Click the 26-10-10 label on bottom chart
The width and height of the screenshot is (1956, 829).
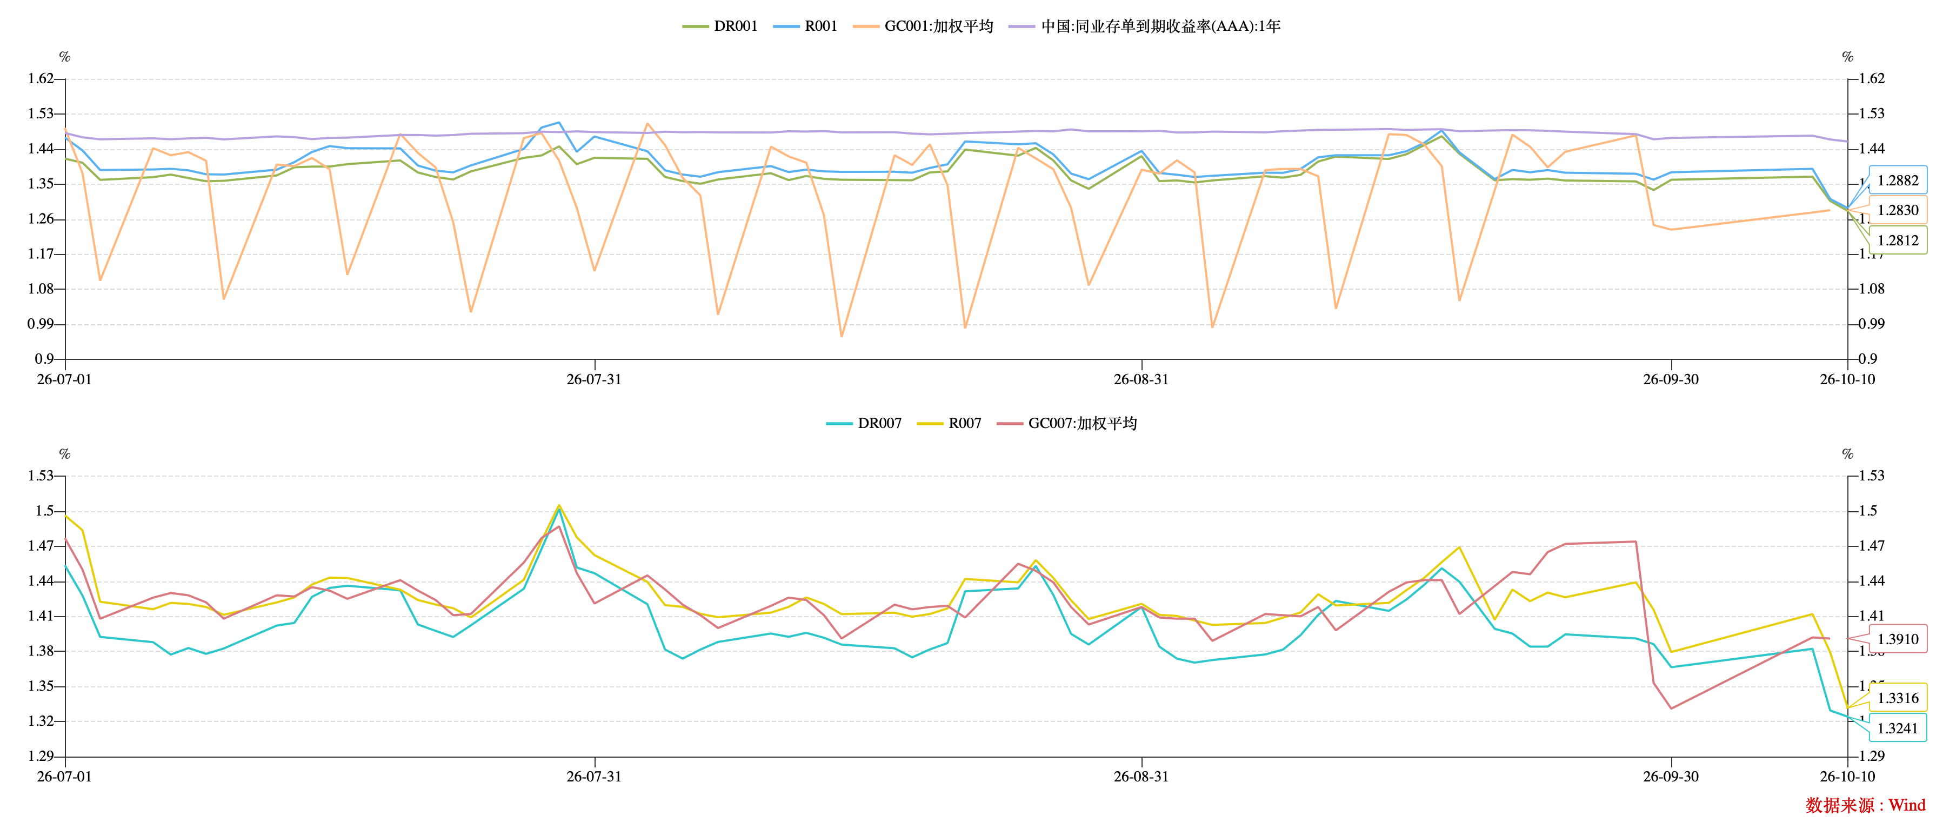click(1847, 777)
